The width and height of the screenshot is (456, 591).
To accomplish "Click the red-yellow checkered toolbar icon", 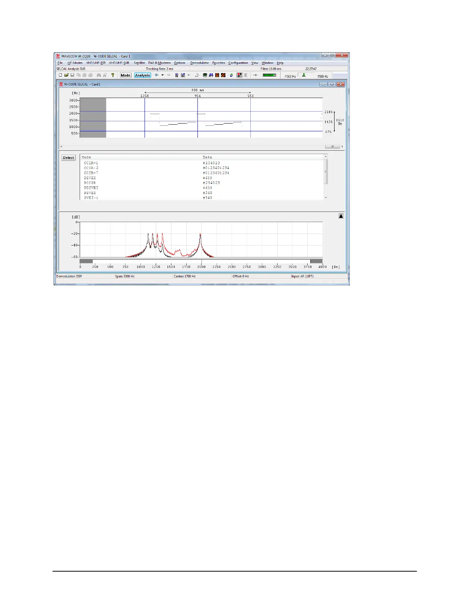I will tap(223, 75).
